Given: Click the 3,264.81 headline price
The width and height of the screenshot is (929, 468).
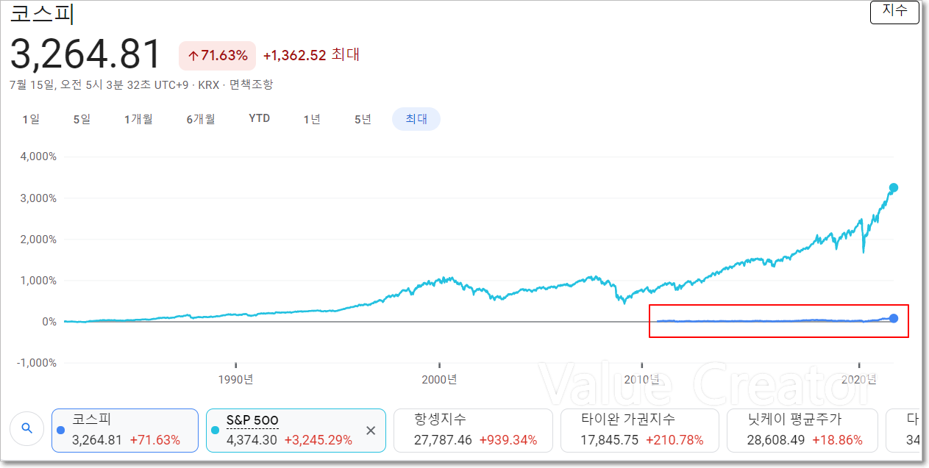Looking at the screenshot, I should 85,54.
